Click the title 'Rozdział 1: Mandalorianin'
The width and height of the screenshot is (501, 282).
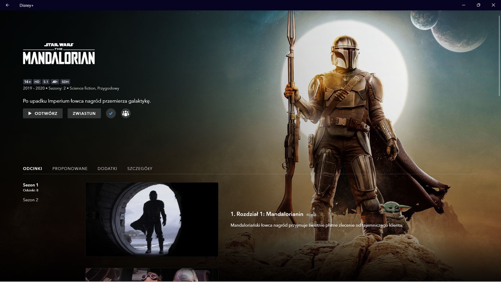[270, 214]
